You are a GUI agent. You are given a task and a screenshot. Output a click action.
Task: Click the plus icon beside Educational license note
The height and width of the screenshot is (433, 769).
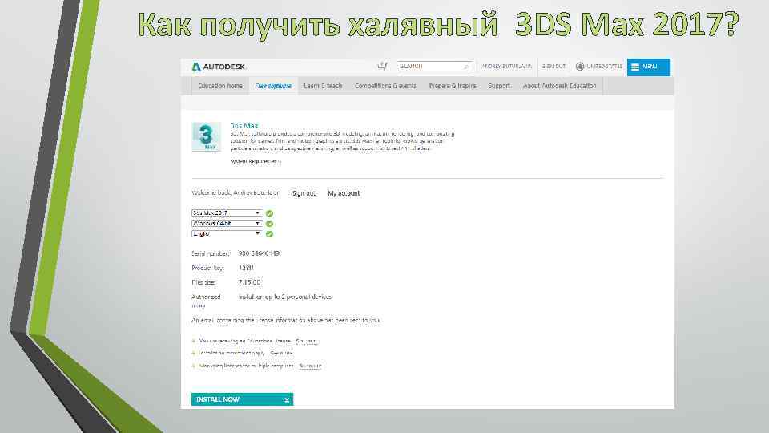(194, 342)
